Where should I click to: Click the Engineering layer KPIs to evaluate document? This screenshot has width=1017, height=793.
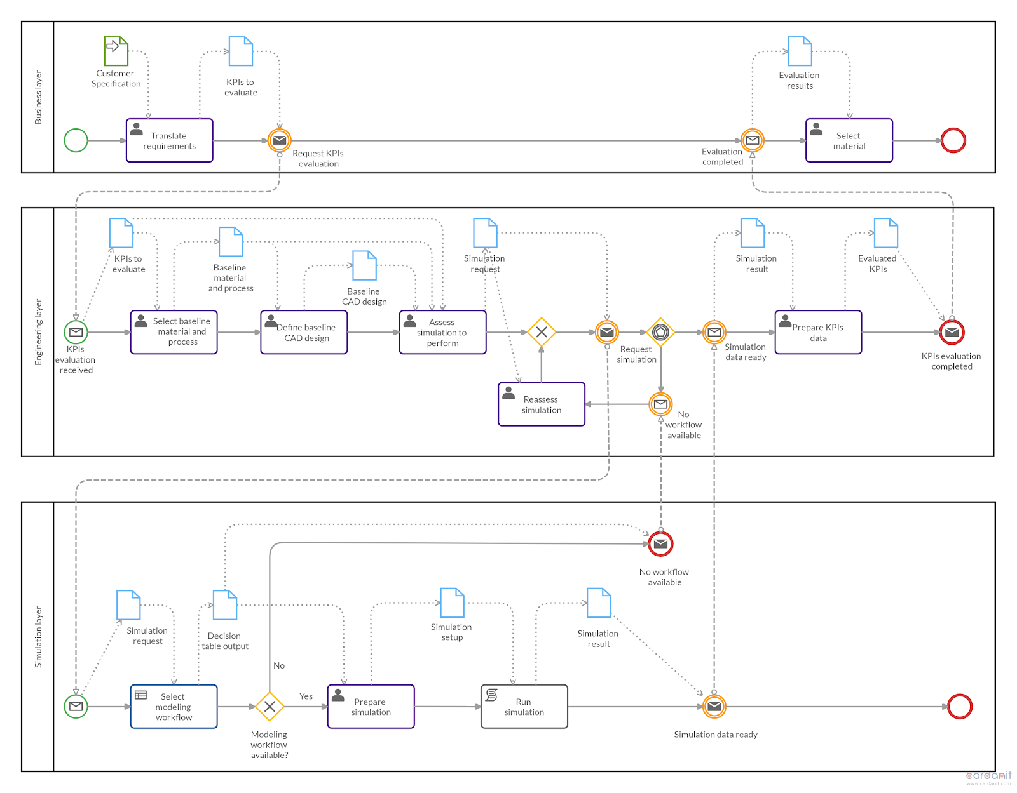coord(121,233)
